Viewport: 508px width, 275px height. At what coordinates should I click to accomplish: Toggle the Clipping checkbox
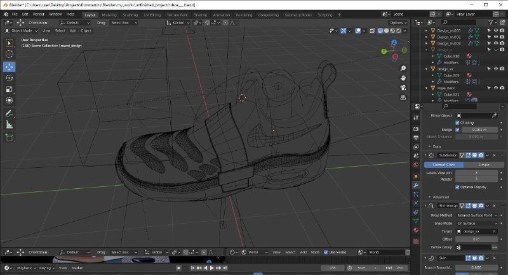(457, 123)
